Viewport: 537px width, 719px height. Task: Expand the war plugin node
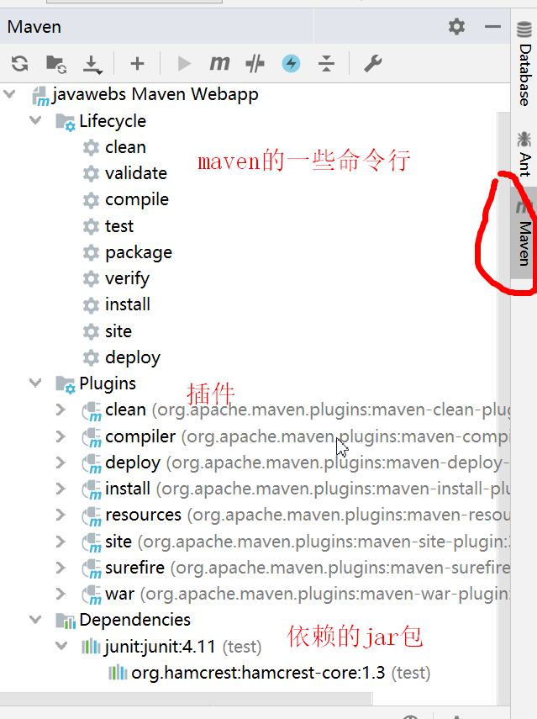[61, 594]
